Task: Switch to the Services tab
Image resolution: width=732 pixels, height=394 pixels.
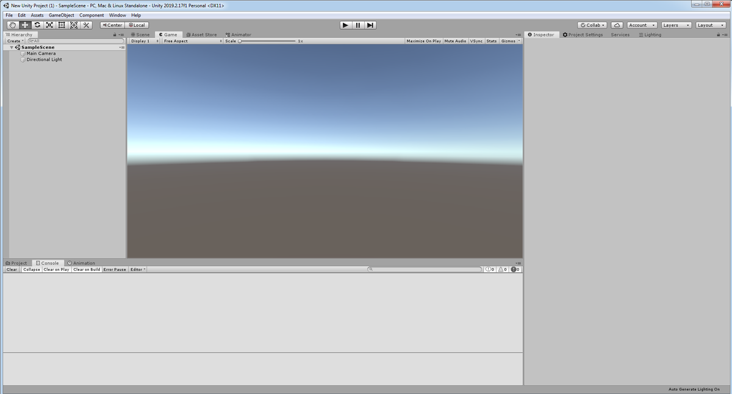Action: 620,35
